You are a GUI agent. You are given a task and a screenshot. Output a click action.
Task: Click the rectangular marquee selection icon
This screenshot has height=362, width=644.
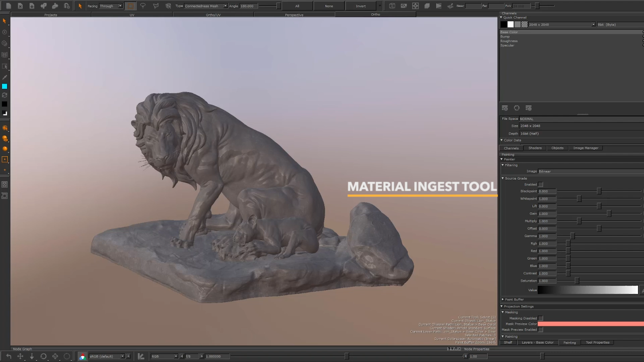click(x=130, y=6)
